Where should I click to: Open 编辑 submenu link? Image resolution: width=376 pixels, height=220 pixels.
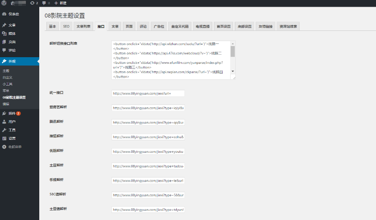[x=6, y=104]
